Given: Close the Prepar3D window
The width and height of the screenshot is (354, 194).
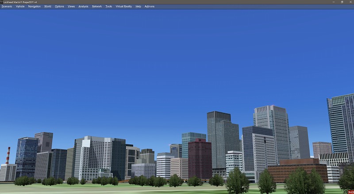Looking at the screenshot, I should pyautogui.click(x=350, y=2).
